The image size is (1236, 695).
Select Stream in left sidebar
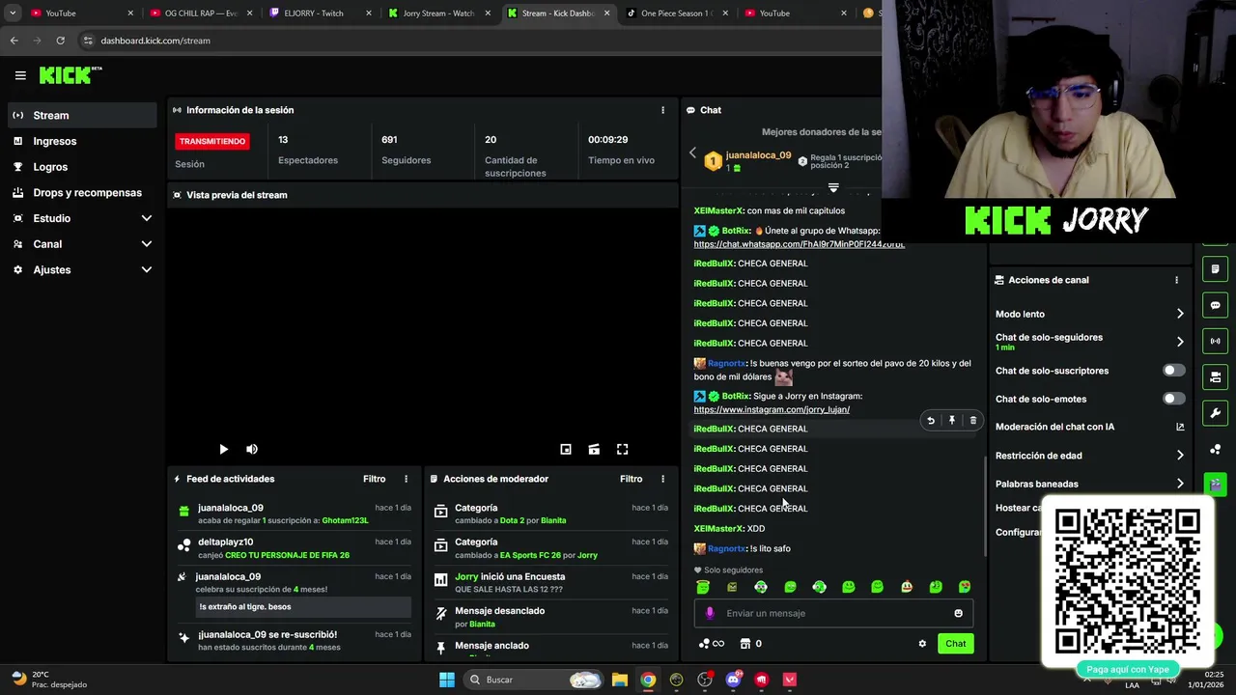click(x=82, y=115)
